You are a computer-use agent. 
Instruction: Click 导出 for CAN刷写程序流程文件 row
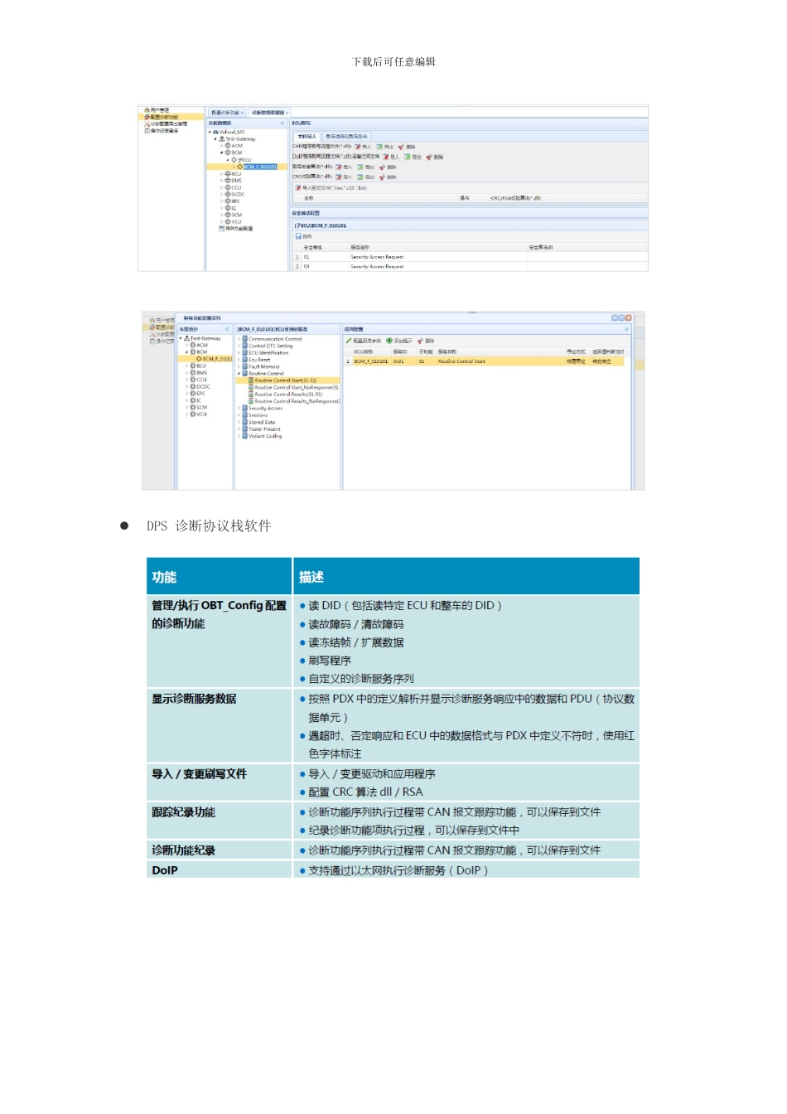point(386,147)
